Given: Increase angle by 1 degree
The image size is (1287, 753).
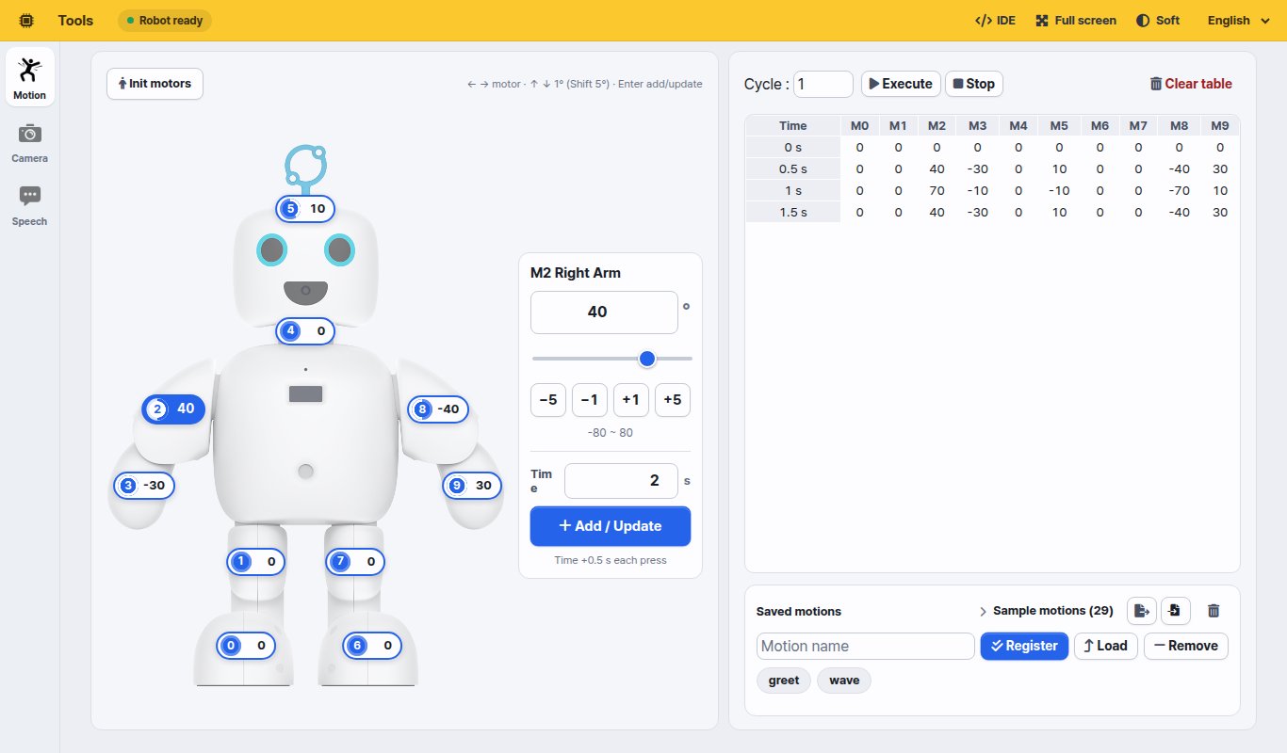Looking at the screenshot, I should 631,400.
